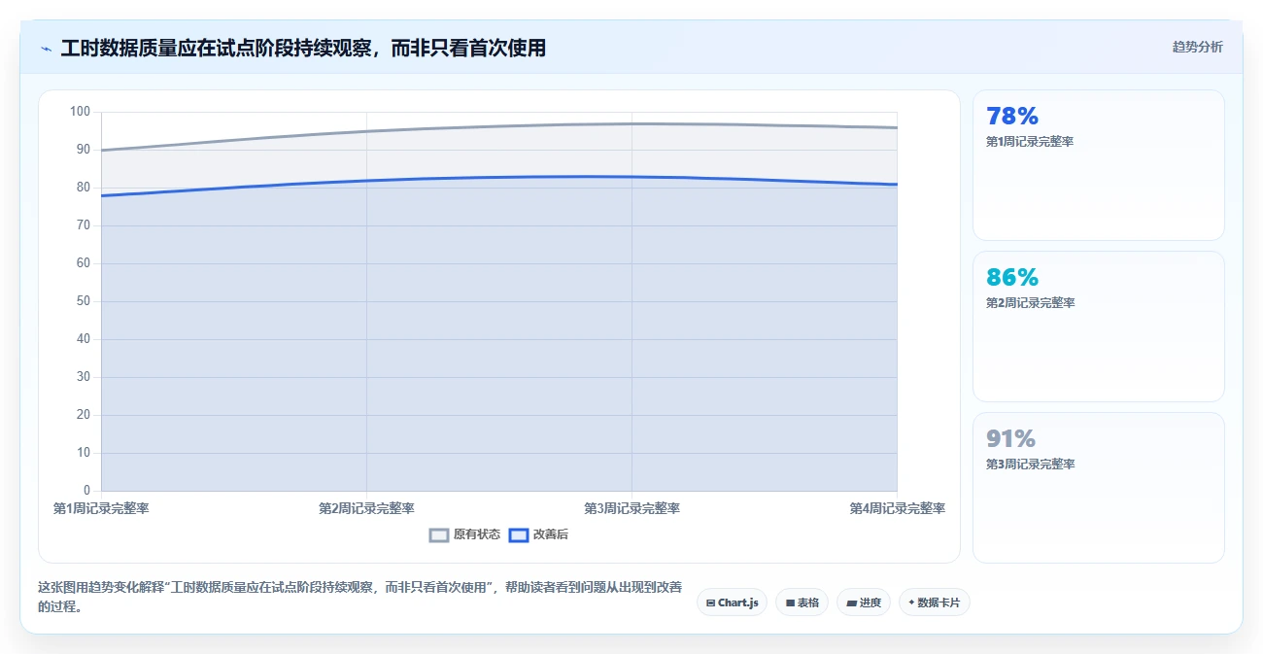Click the lightning icon beside the title

point(46,49)
